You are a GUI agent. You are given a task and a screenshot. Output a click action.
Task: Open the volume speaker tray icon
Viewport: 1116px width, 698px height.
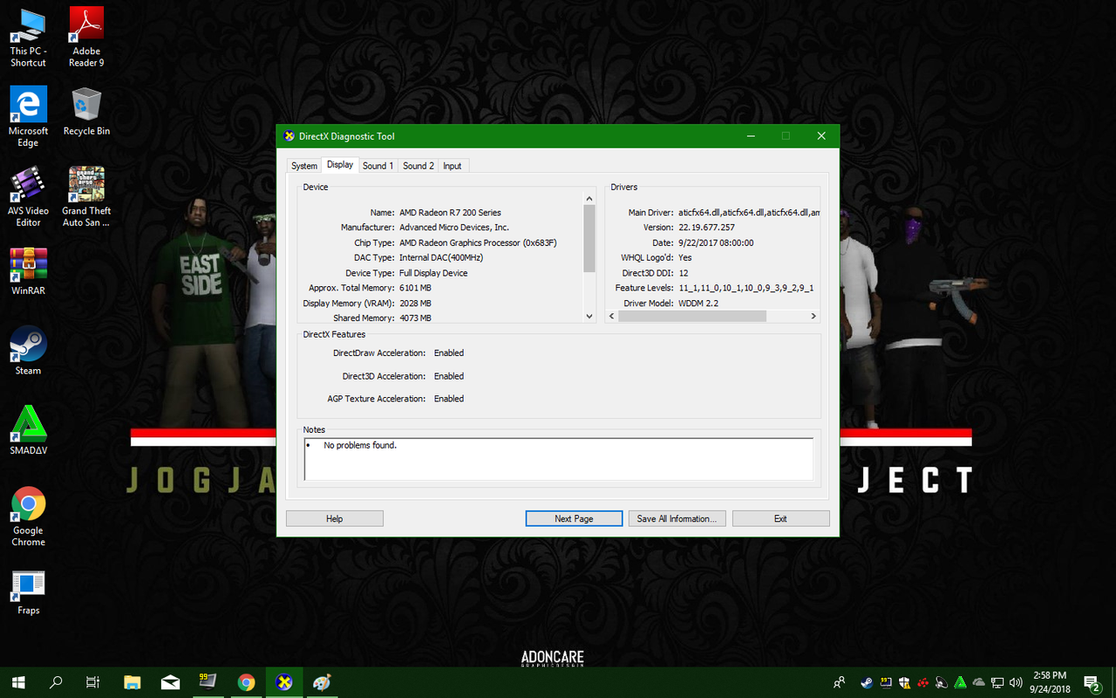1016,682
